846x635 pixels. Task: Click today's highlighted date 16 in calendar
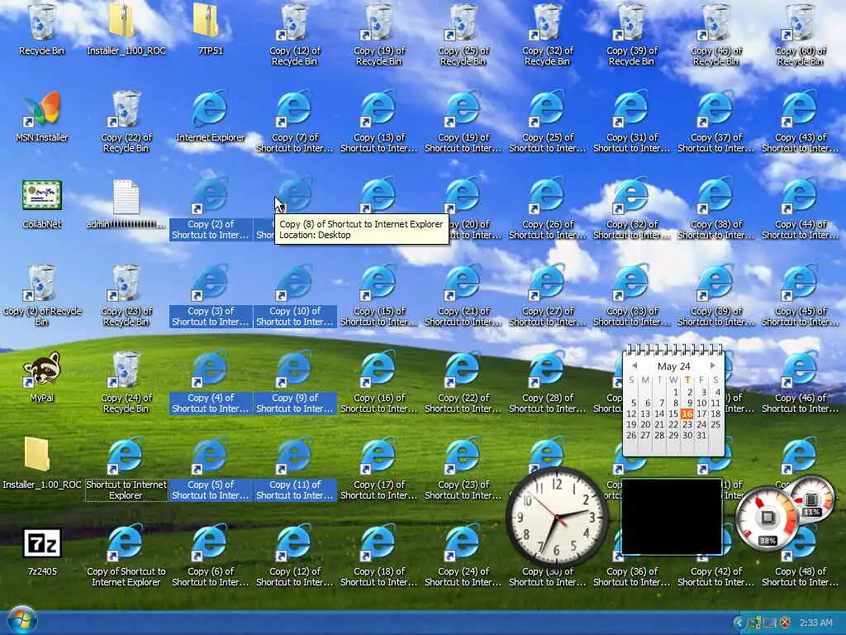coord(687,413)
